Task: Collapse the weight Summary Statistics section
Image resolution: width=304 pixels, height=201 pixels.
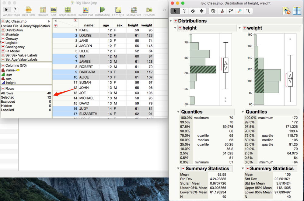Action: 243,168
